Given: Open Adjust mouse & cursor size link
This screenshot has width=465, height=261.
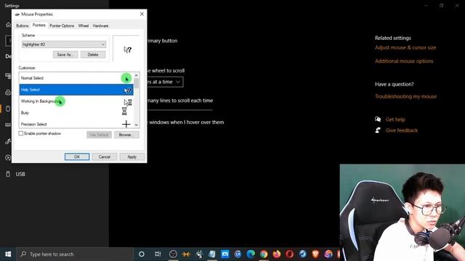Looking at the screenshot, I should 405,47.
